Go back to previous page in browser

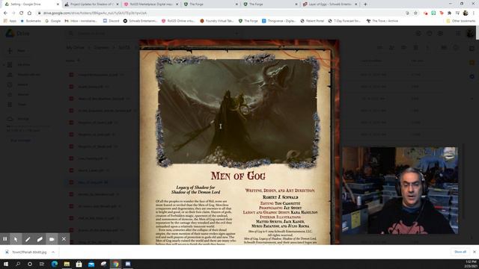tap(5, 13)
